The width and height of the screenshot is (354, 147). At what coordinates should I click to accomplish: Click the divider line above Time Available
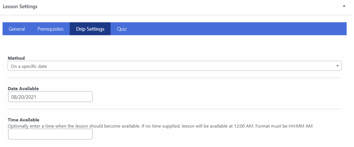[175, 109]
